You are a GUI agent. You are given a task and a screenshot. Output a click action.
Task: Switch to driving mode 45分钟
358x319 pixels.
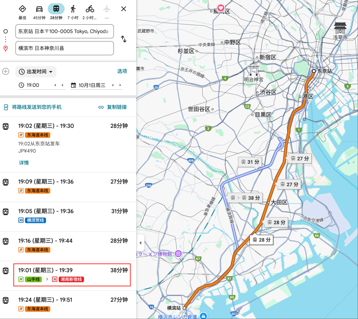pyautogui.click(x=39, y=12)
